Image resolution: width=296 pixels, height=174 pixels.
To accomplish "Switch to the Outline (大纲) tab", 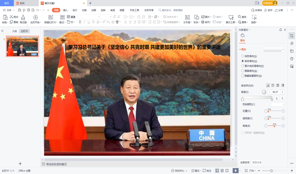I will [x=14, y=31].
